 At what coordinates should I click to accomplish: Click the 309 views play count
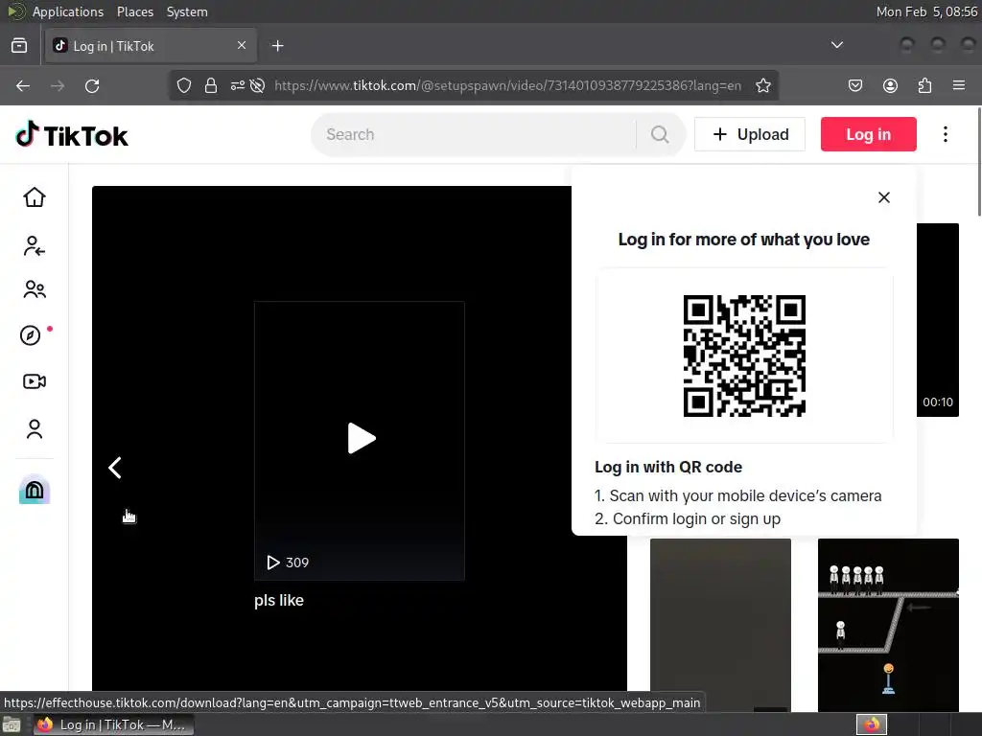[x=288, y=562]
